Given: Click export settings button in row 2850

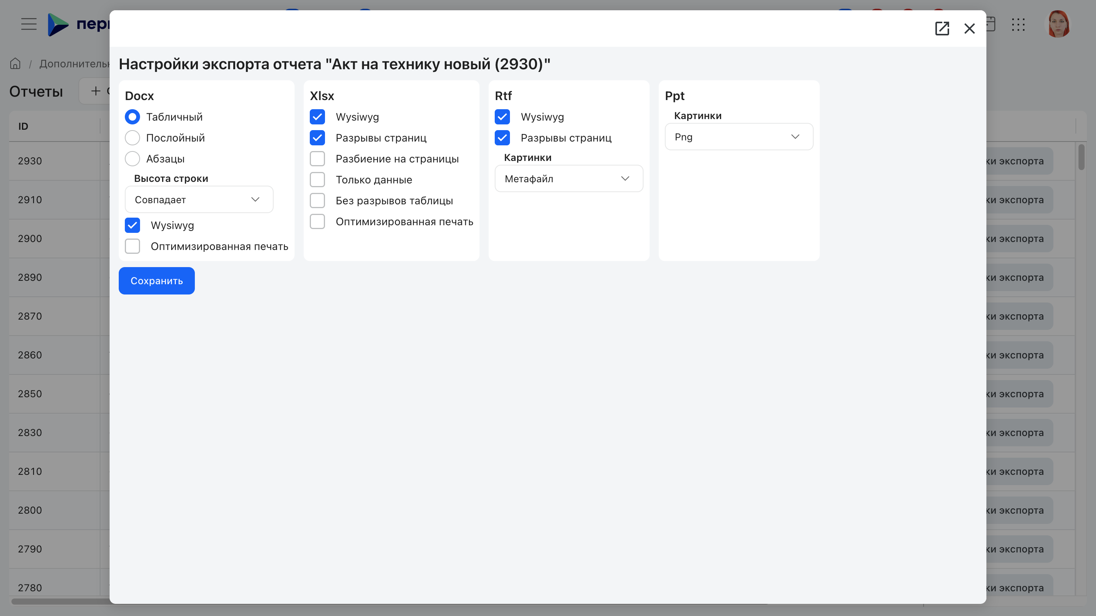Looking at the screenshot, I should click(1019, 393).
